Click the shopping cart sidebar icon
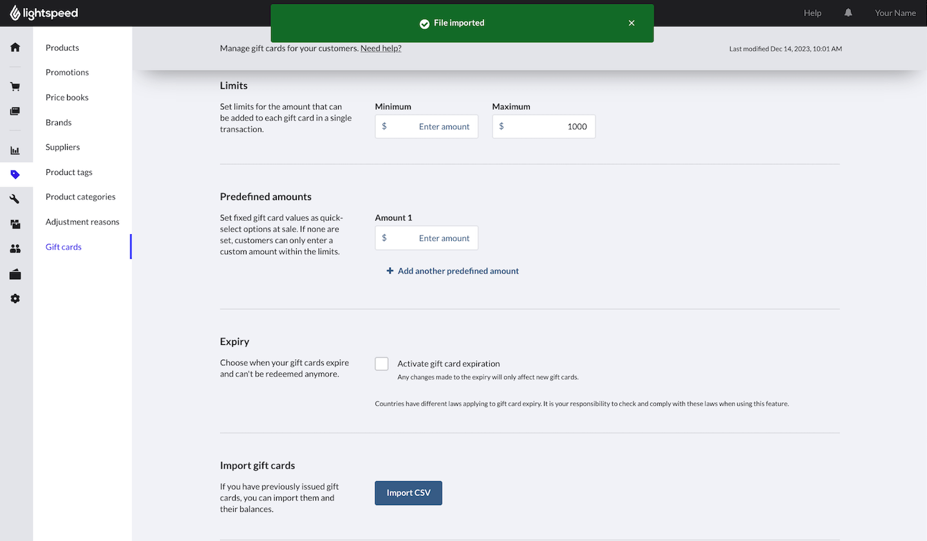The width and height of the screenshot is (927, 541). (x=15, y=87)
